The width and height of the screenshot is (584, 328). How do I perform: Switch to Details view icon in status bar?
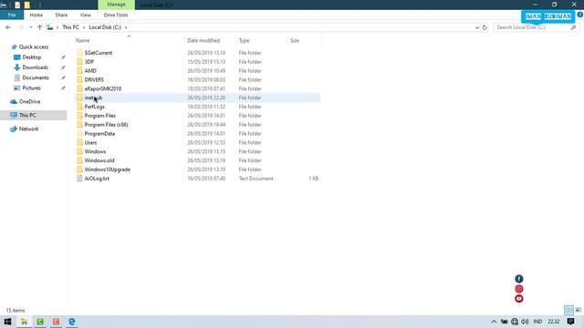[568, 310]
